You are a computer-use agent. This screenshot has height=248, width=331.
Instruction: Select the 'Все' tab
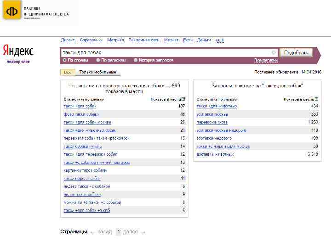tap(68, 72)
